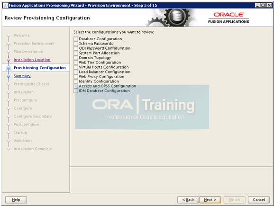Check the Load Balancer Configuration checkbox
Viewport: 275px width, 207px height.
click(76, 72)
